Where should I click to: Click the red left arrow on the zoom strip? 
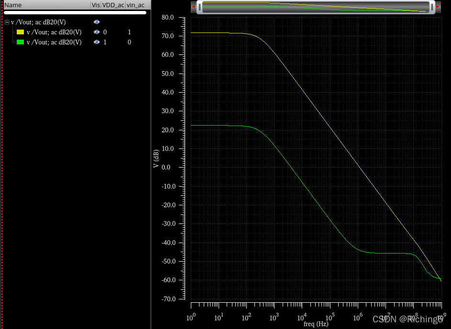tap(194, 7)
